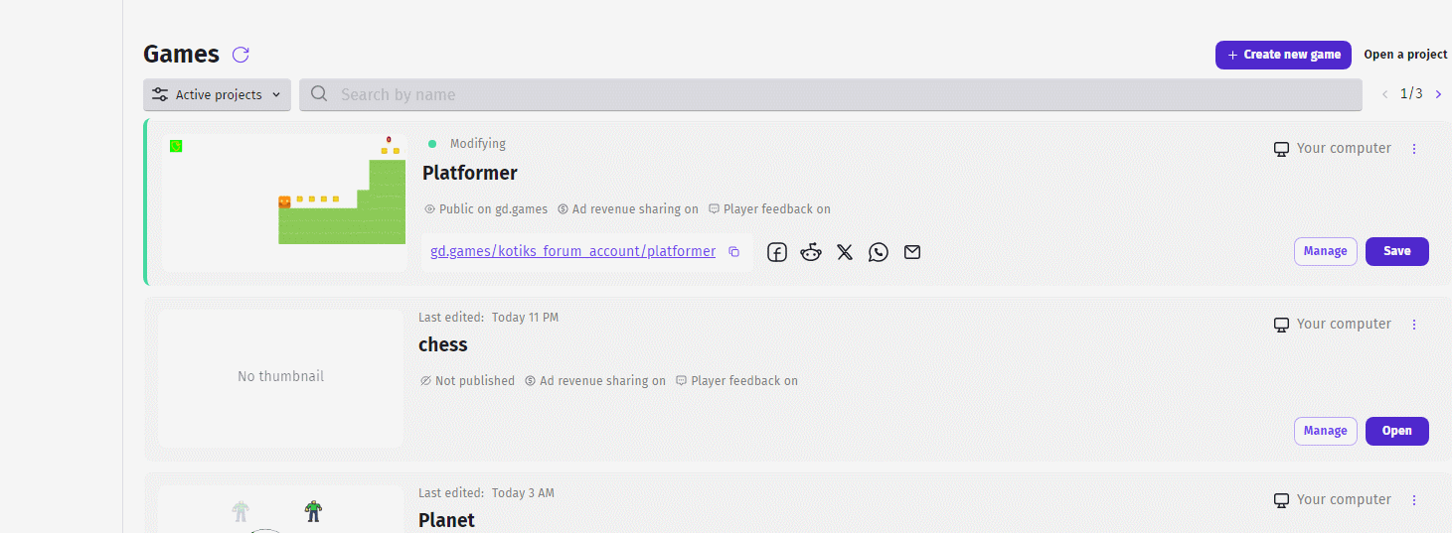Screen dimensions: 1452x533
Task: Manage the chess game
Action: pyautogui.click(x=1325, y=431)
